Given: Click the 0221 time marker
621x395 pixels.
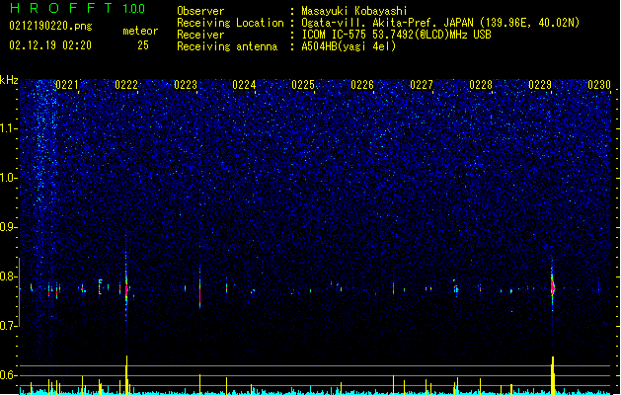Looking at the screenshot, I should [x=67, y=85].
